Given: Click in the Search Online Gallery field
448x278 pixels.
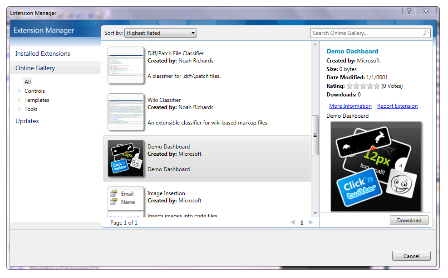Looking at the screenshot, I should [365, 33].
